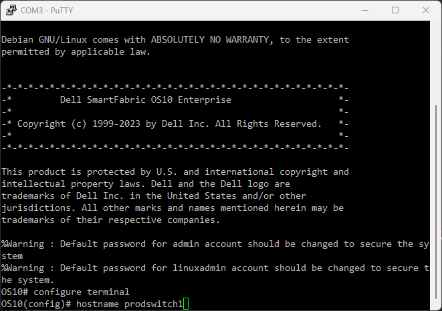This screenshot has height=311, width=442.
Task: Click the 'configure terminal' command text
Action: pyautogui.click(x=81, y=292)
